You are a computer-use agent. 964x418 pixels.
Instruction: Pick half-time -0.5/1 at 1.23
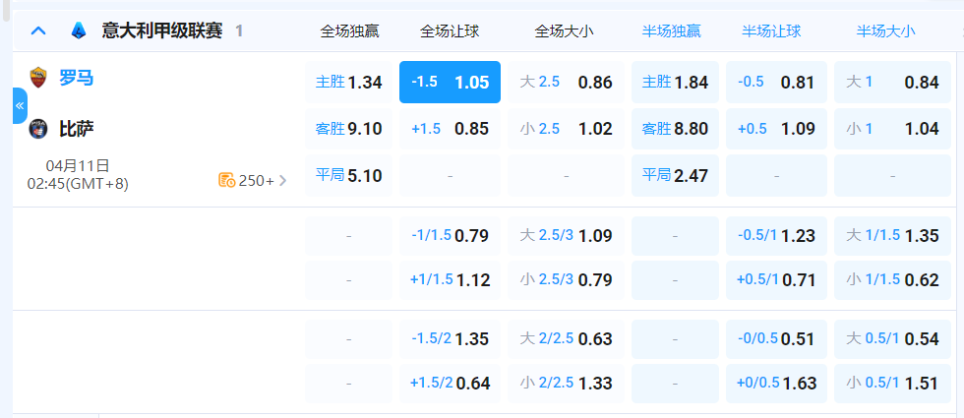(776, 235)
